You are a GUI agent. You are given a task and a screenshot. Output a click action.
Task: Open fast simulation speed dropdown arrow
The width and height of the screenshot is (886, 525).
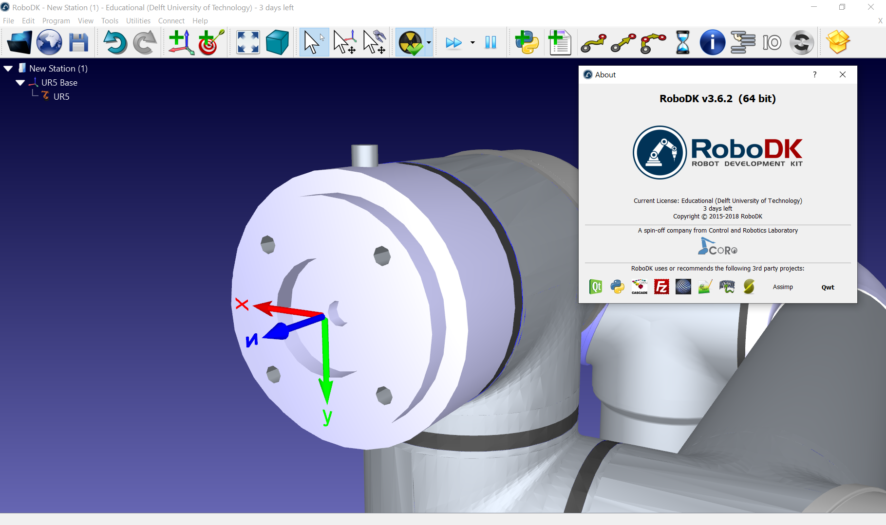(472, 43)
